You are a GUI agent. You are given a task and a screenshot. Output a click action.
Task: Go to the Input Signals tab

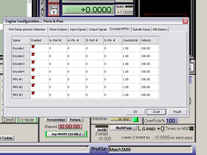coord(78,29)
